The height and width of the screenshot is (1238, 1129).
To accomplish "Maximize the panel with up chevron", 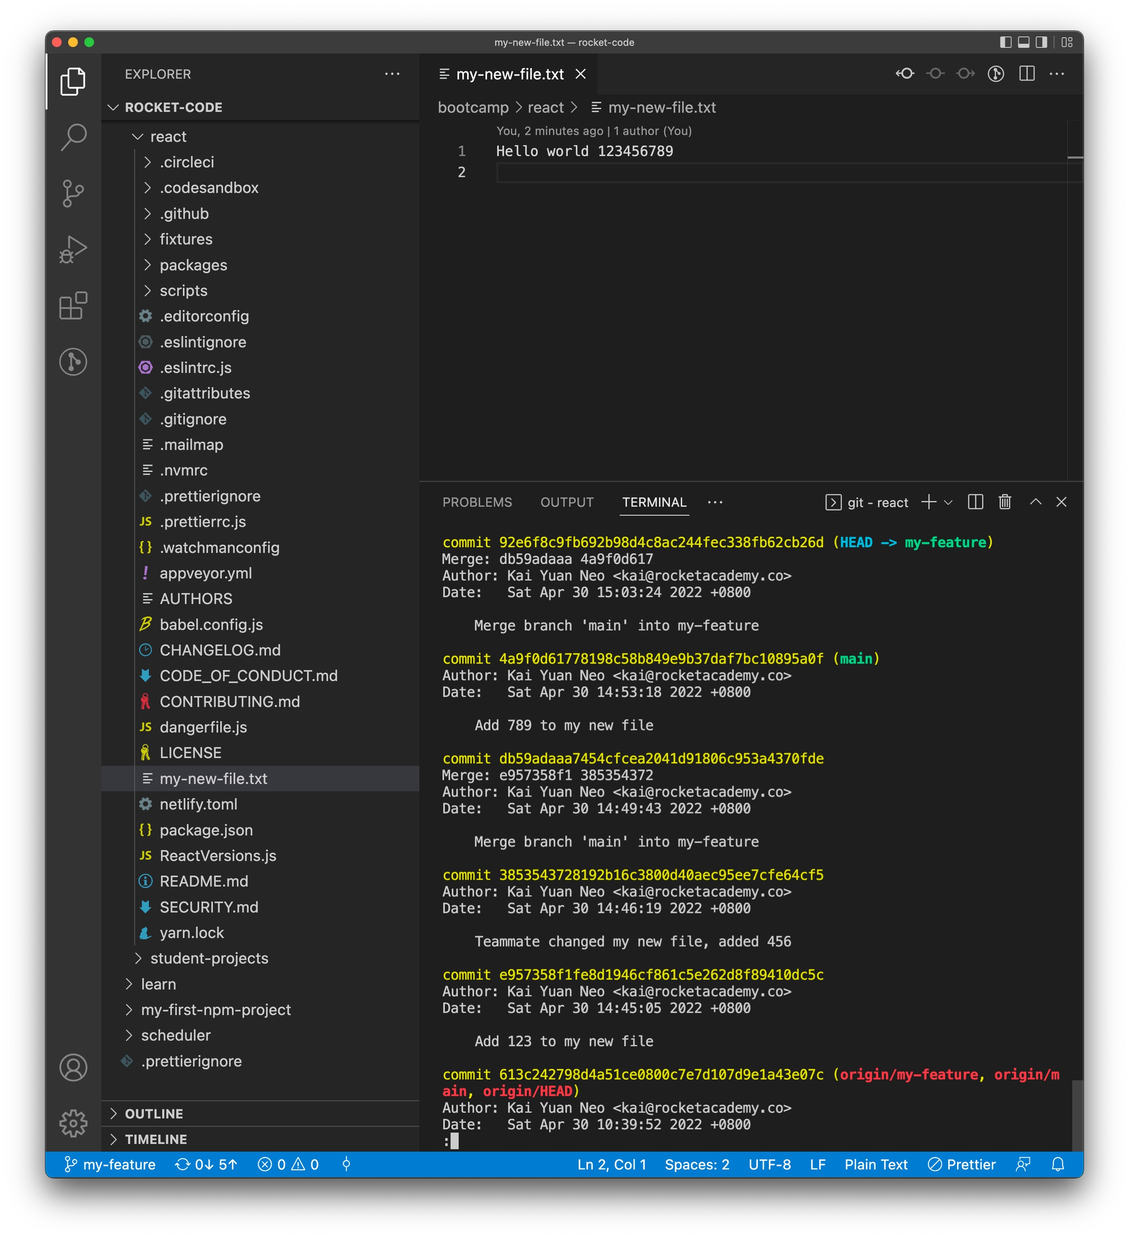I will (1035, 502).
